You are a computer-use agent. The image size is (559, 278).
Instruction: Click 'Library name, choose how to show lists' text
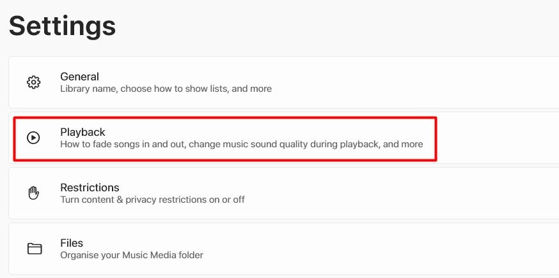[144, 89]
